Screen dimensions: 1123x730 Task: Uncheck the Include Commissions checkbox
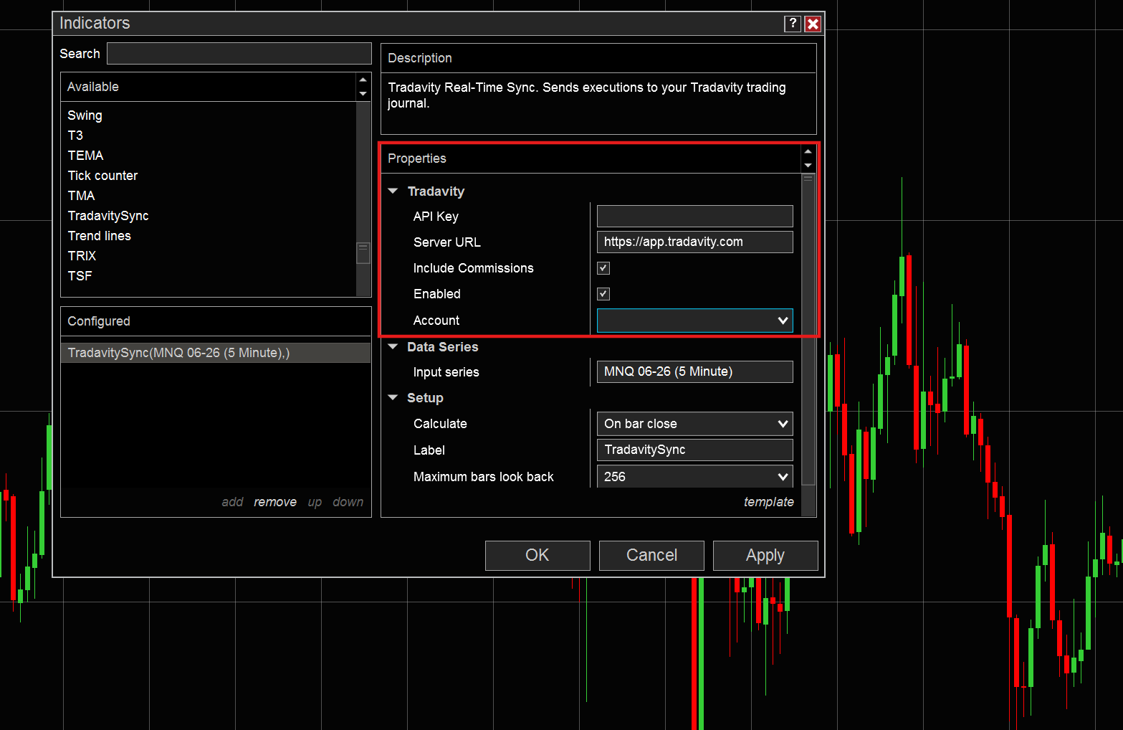click(x=603, y=267)
